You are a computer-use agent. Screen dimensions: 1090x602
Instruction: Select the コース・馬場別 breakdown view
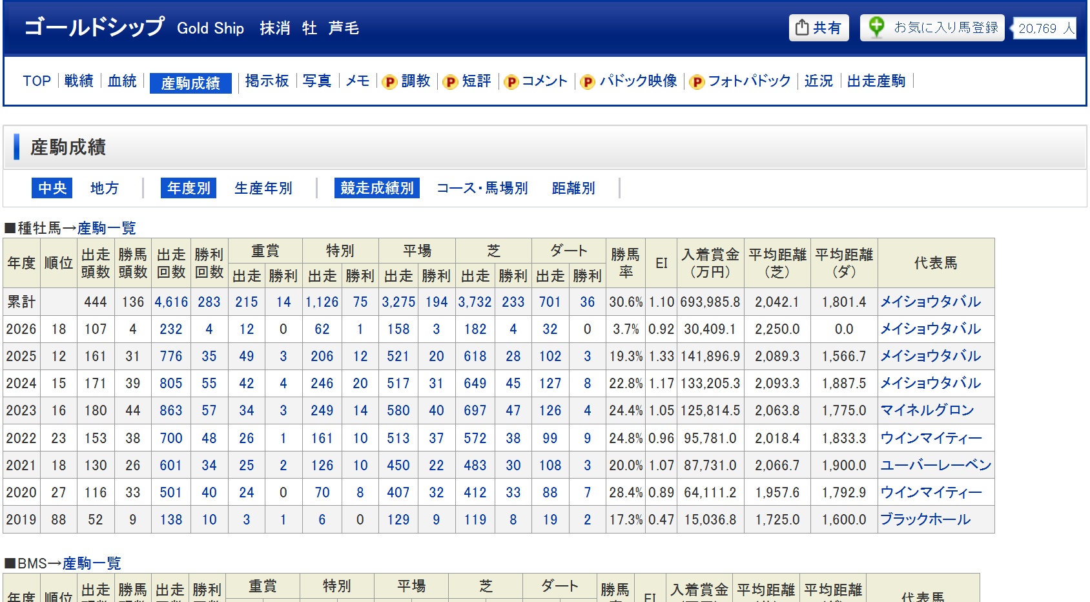click(x=482, y=188)
